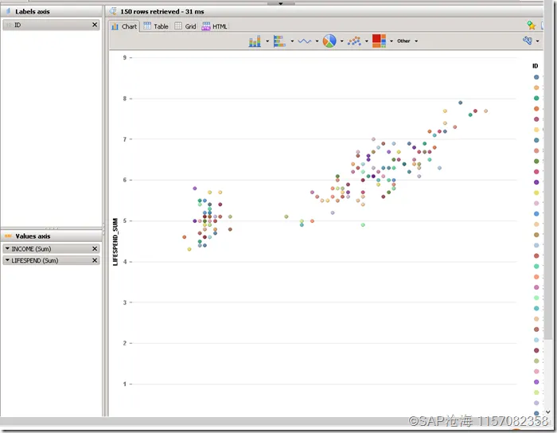Switch to the Chart tab
Screen dimensions: 557x433
(124, 26)
